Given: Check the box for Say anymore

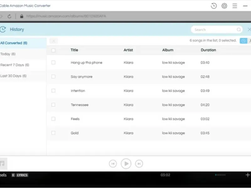Looking at the screenshot, I should [53, 76].
